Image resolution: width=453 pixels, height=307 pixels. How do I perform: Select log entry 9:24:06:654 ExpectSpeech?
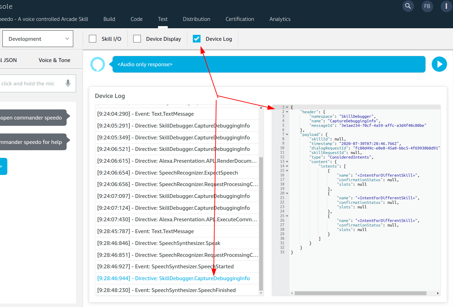pos(177,172)
